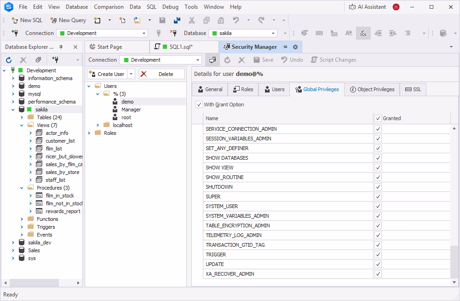
Task: Open the main toolbar Connection dropdown
Action: pos(144,33)
